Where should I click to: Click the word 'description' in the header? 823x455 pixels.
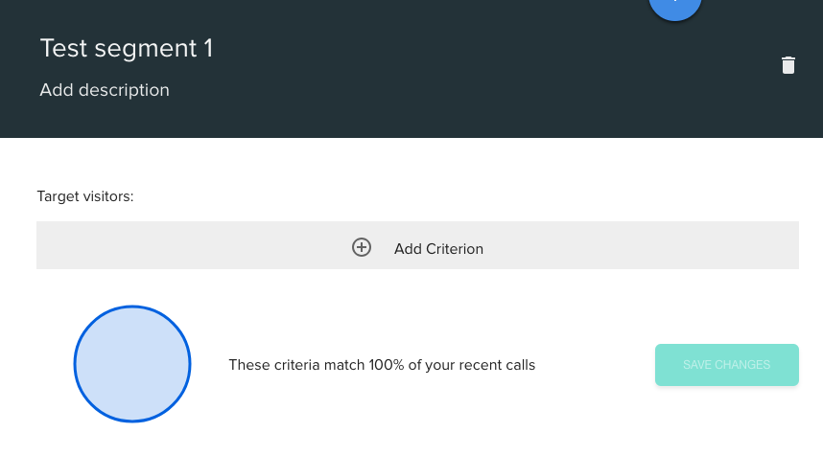coord(124,90)
